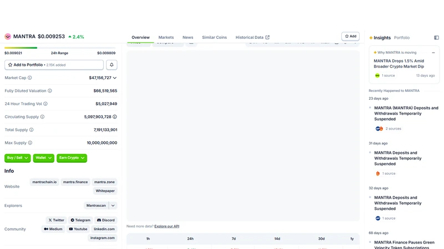Click the price alert bell icon
The height and width of the screenshot is (249, 444).
tap(112, 65)
